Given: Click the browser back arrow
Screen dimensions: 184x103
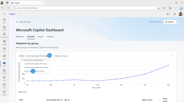Looking at the screenshot, I should 3,8.
